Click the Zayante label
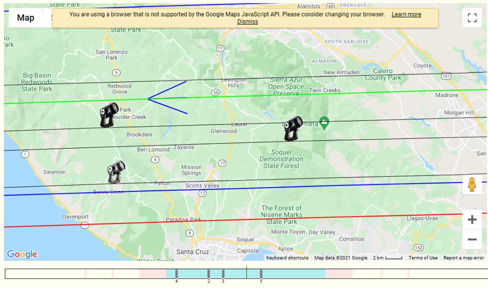 (x=183, y=147)
